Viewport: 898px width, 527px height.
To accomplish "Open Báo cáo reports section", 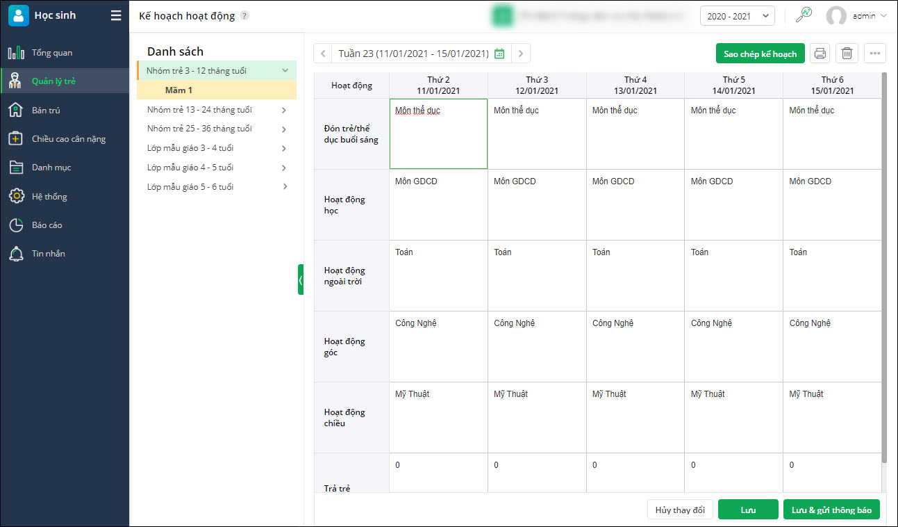I will tap(65, 225).
